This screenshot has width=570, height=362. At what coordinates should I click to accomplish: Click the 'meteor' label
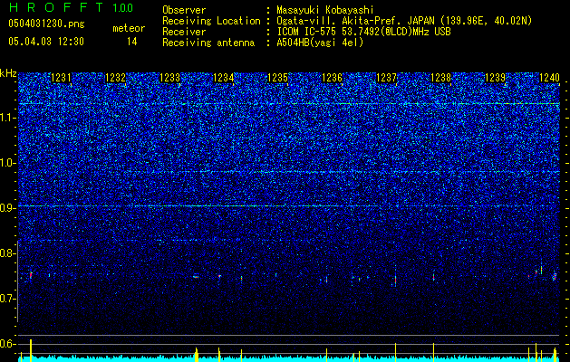129,28
